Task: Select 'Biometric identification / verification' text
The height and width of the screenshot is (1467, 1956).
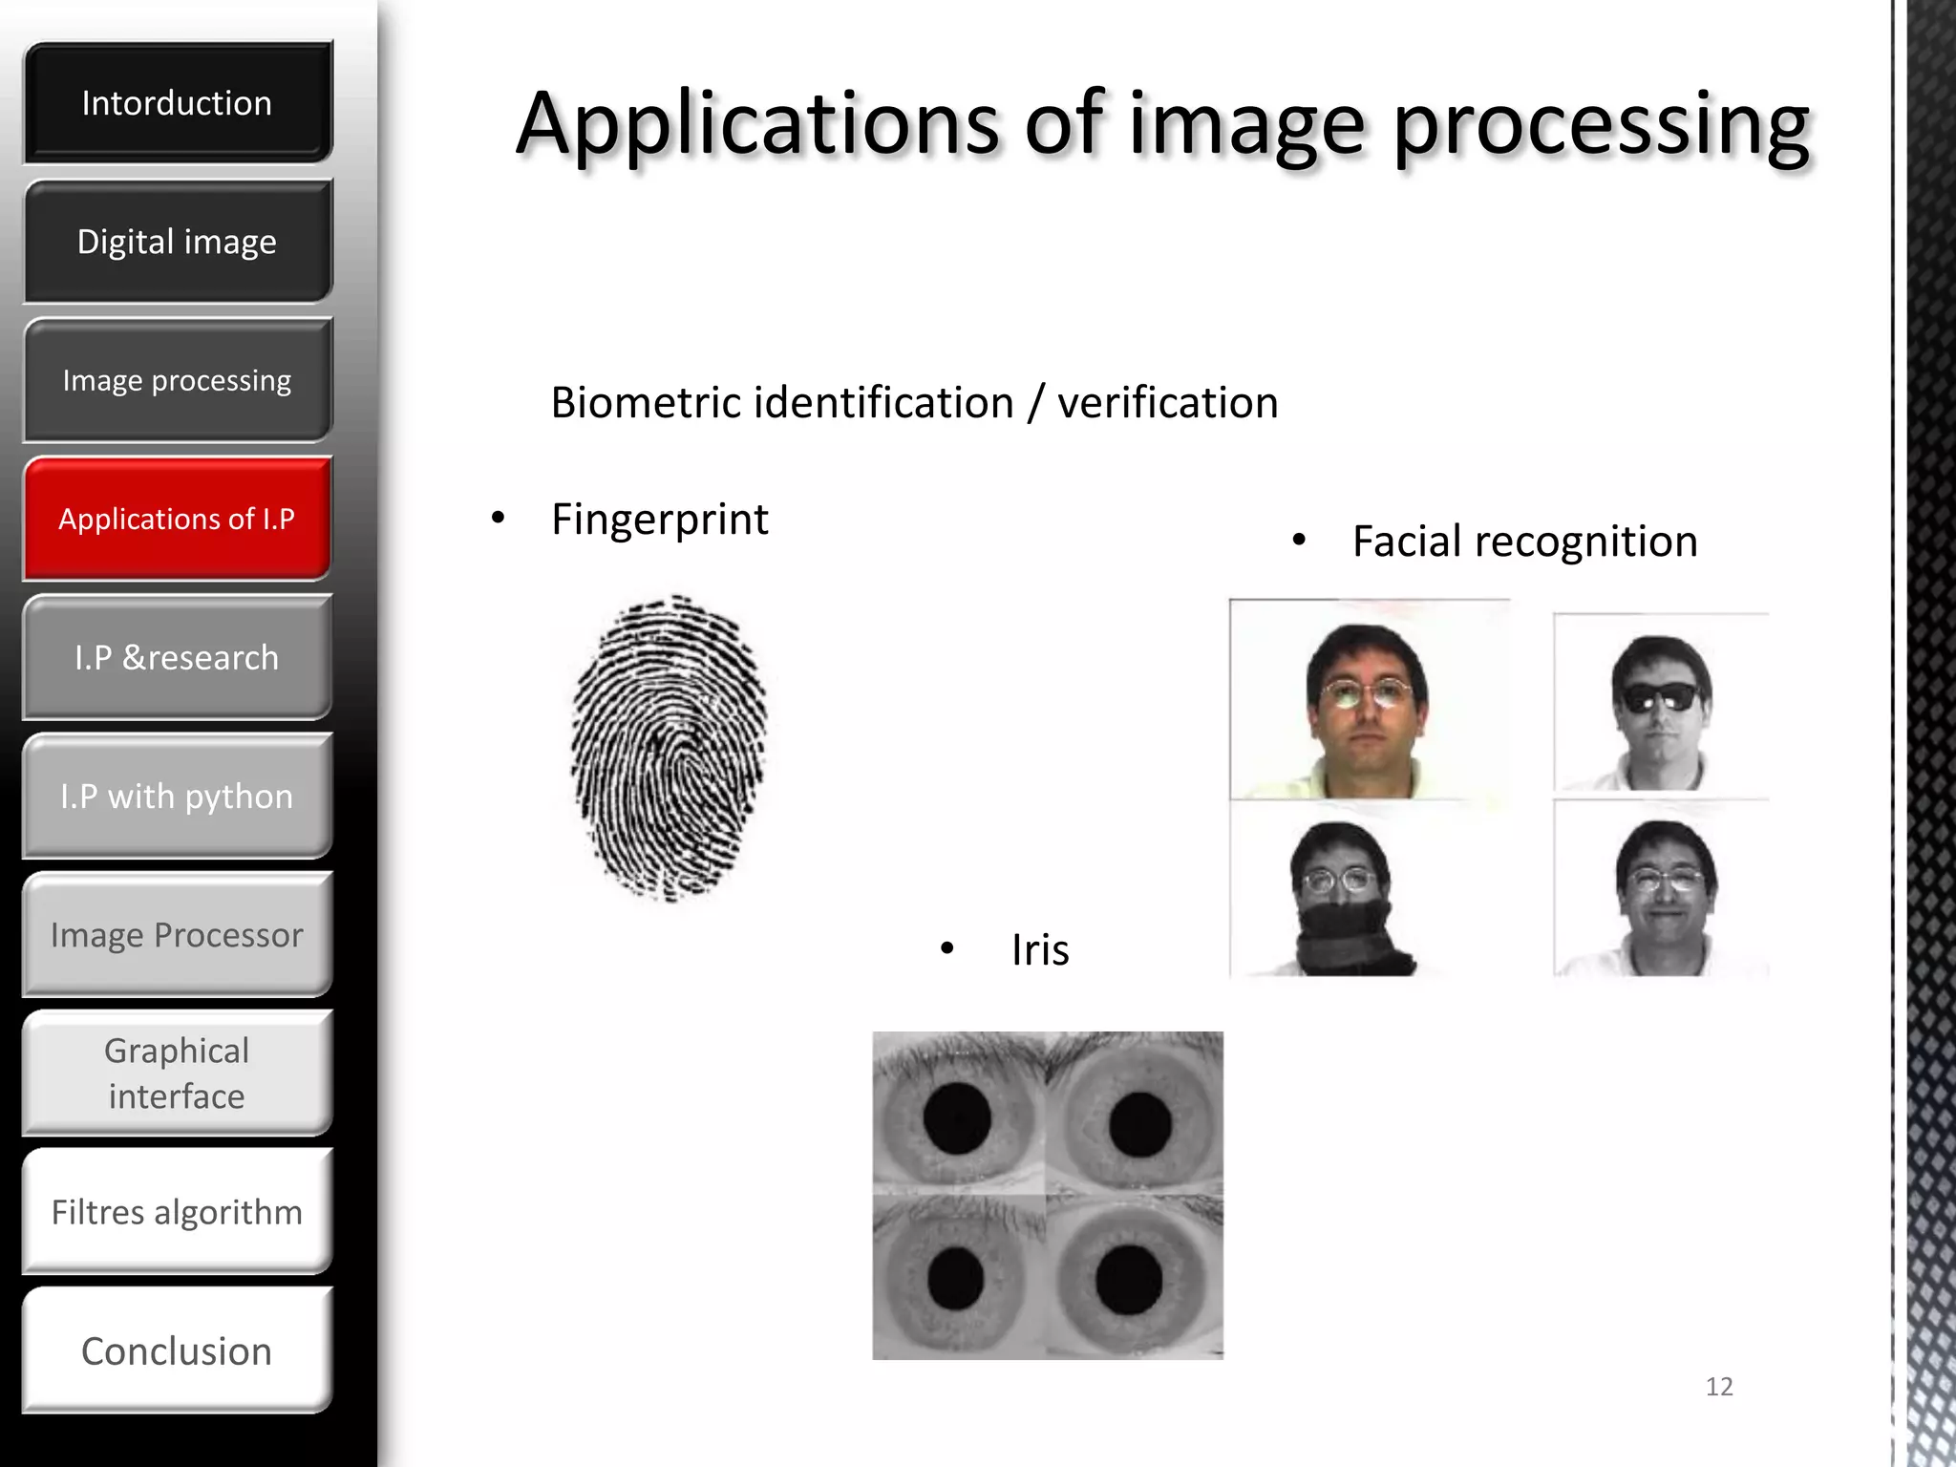Action: (x=914, y=402)
